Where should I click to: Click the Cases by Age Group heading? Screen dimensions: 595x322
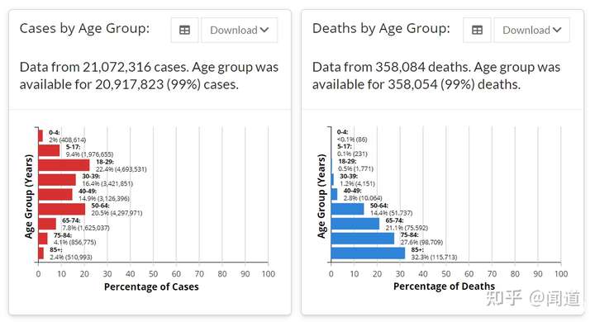pyautogui.click(x=84, y=29)
